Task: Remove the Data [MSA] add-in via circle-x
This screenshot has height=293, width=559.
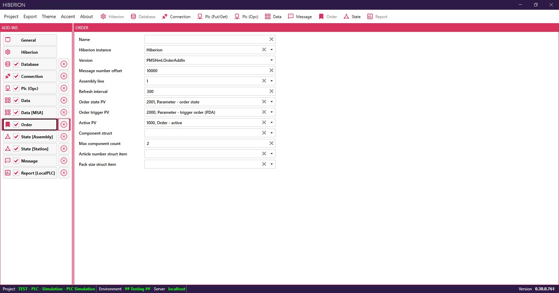Action: click(64, 112)
